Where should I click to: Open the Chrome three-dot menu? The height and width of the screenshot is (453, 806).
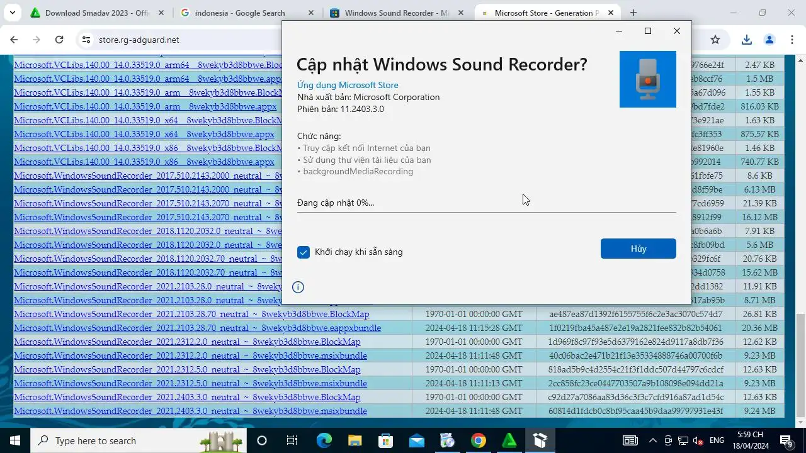click(792, 40)
